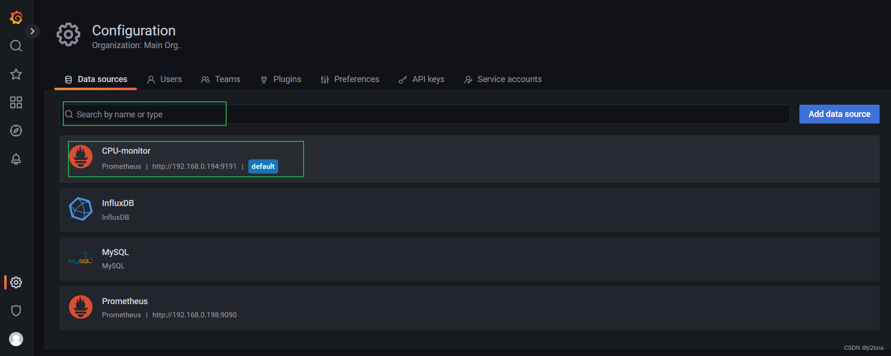
Task: Switch to the Service accounts tab
Action: pos(503,79)
